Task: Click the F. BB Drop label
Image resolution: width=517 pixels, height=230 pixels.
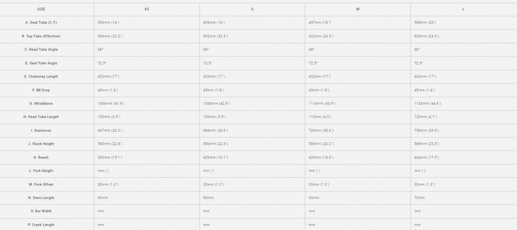Action: tap(41, 90)
